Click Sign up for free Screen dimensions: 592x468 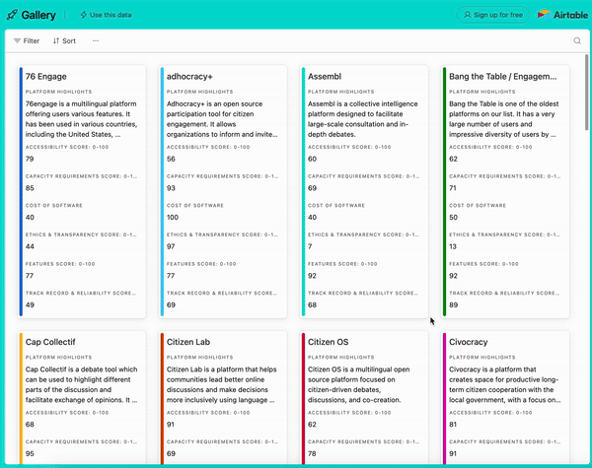[x=493, y=15]
